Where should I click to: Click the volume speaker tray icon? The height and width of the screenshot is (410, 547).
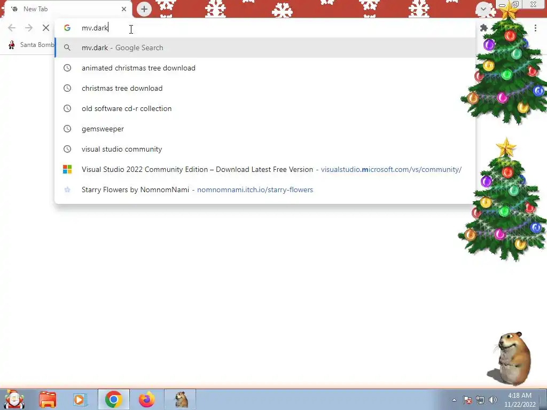tap(493, 400)
